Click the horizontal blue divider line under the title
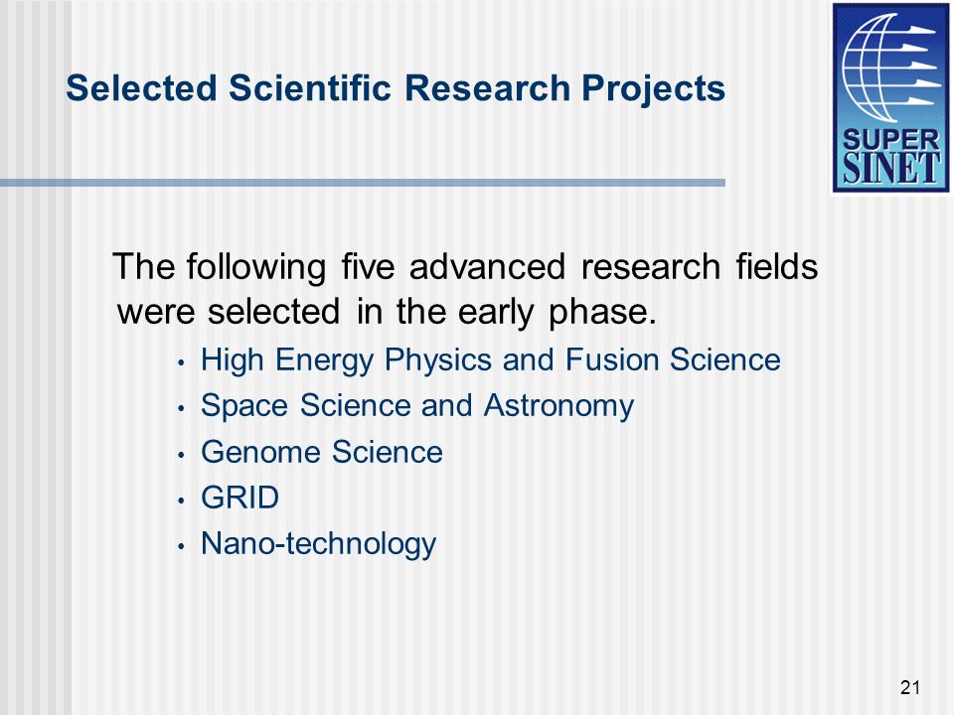Screen dimensions: 954x715 [363, 183]
